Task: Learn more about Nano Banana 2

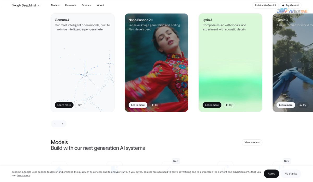Action: click(x=138, y=105)
